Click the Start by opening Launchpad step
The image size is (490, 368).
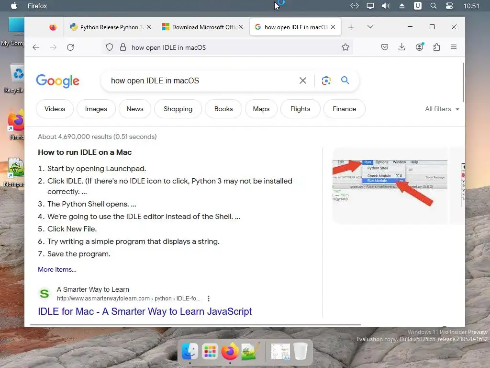click(97, 169)
